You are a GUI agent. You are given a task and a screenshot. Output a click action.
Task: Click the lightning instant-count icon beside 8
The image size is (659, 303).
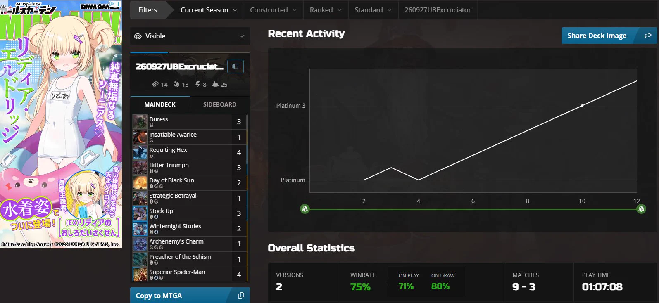pos(198,84)
